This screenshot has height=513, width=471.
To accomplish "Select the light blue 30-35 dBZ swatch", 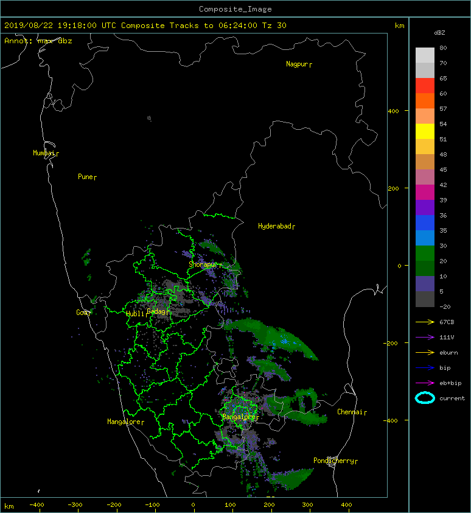I will 425,238.
